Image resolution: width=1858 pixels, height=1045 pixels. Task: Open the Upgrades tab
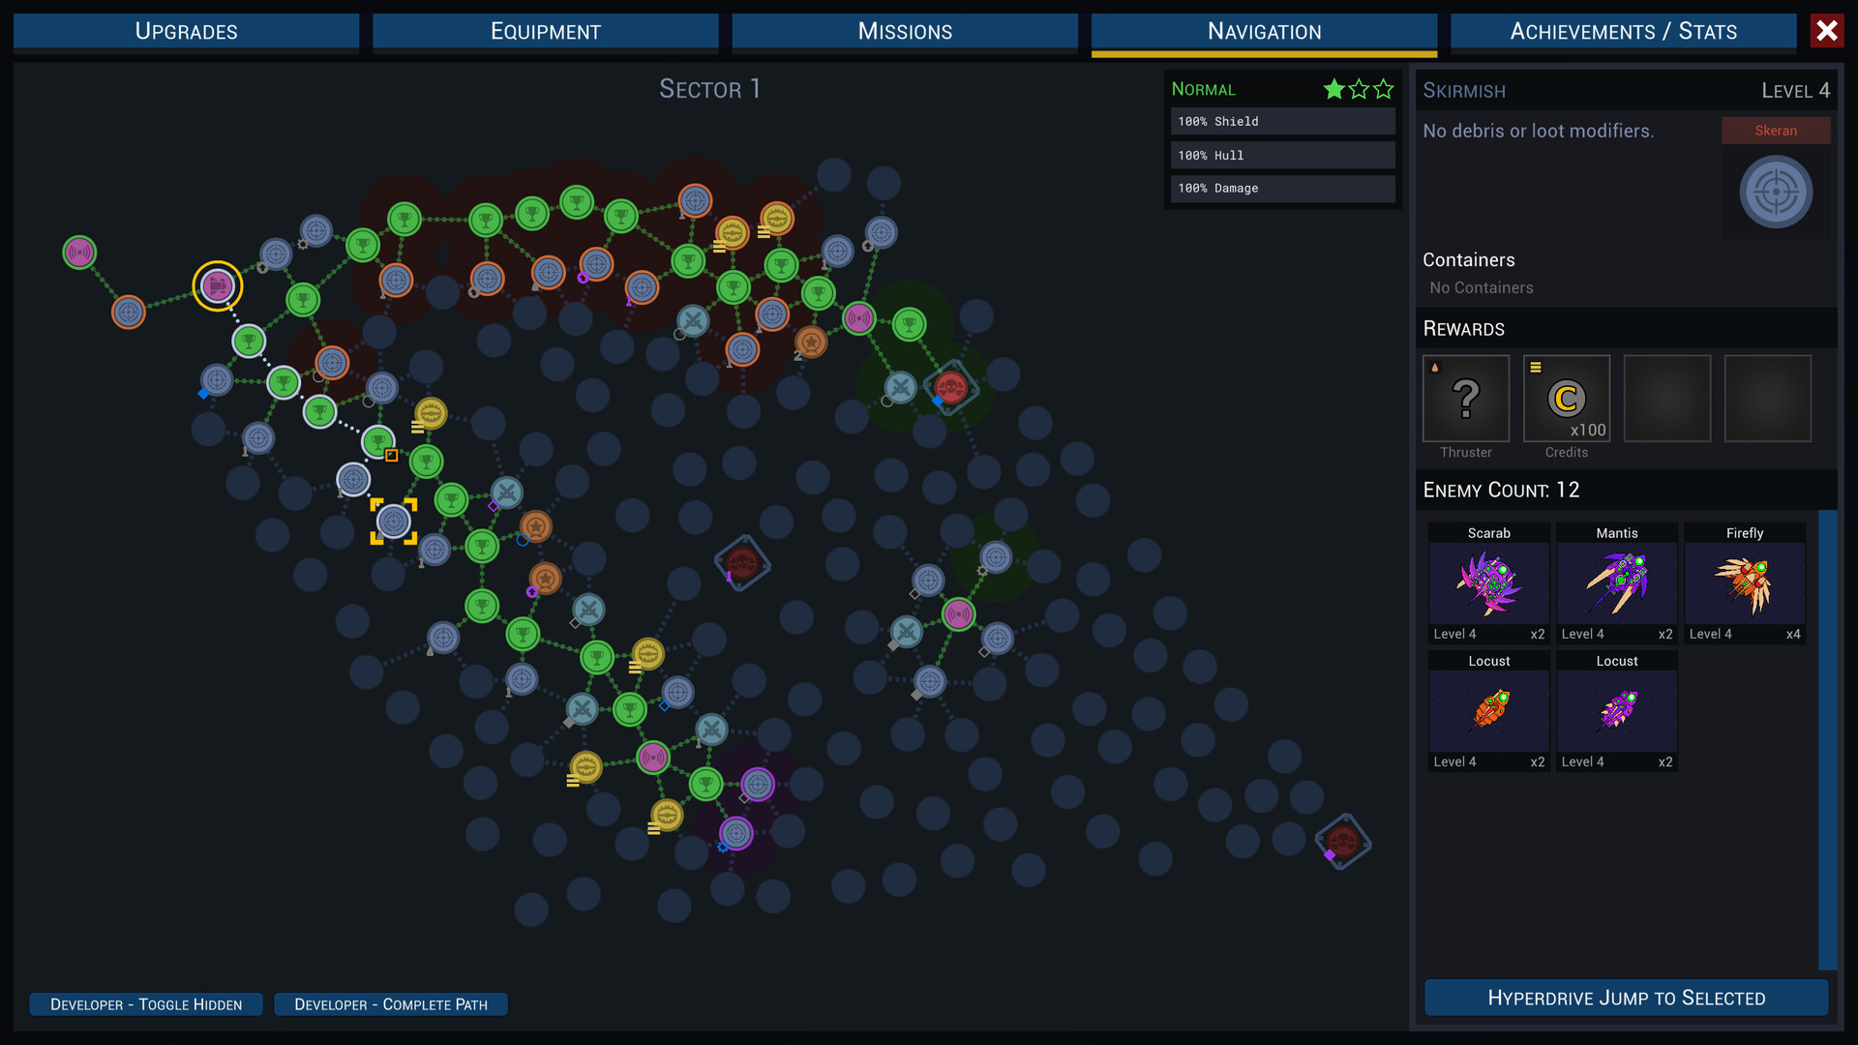pos(186,31)
